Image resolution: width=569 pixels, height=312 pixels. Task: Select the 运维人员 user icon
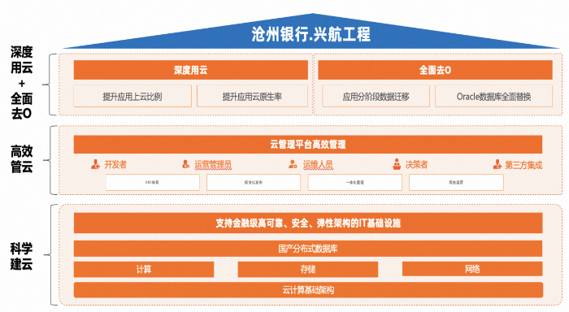(293, 164)
